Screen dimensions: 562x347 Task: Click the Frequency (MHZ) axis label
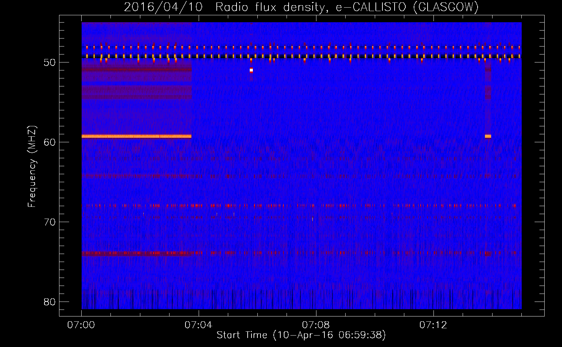tap(32, 167)
